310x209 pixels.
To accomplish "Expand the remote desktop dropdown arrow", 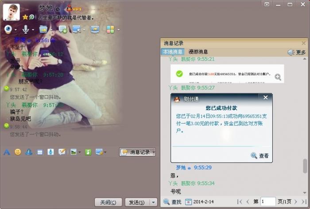I will pos(84,30).
